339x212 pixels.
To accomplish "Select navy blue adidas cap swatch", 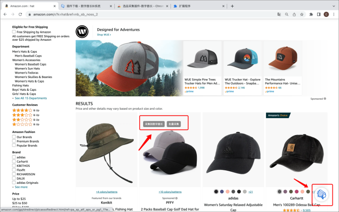I will (222, 192).
